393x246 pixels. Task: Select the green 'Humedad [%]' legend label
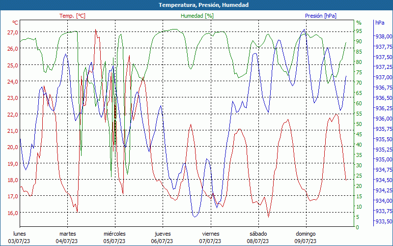click(x=197, y=16)
